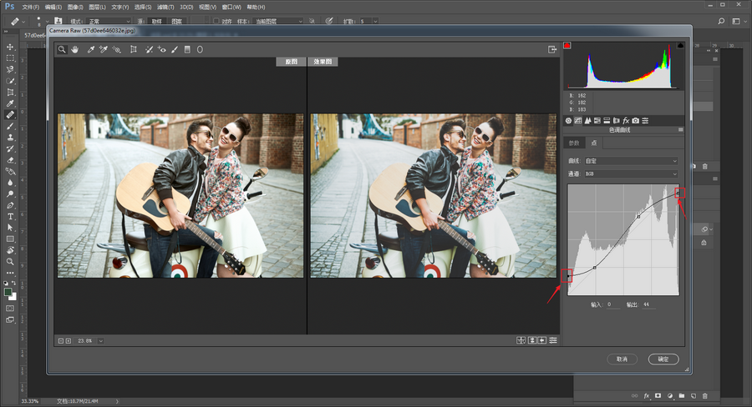752x407 pixels.
Task: Switch to the 参数 curve tab
Action: coord(573,143)
